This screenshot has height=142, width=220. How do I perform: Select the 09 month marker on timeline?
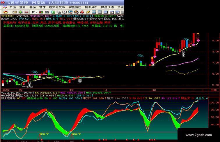pyautogui.click(x=21, y=90)
